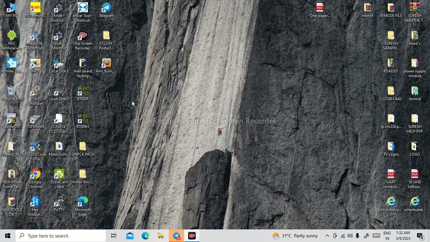Open the taskbar clock and date

click(403, 236)
